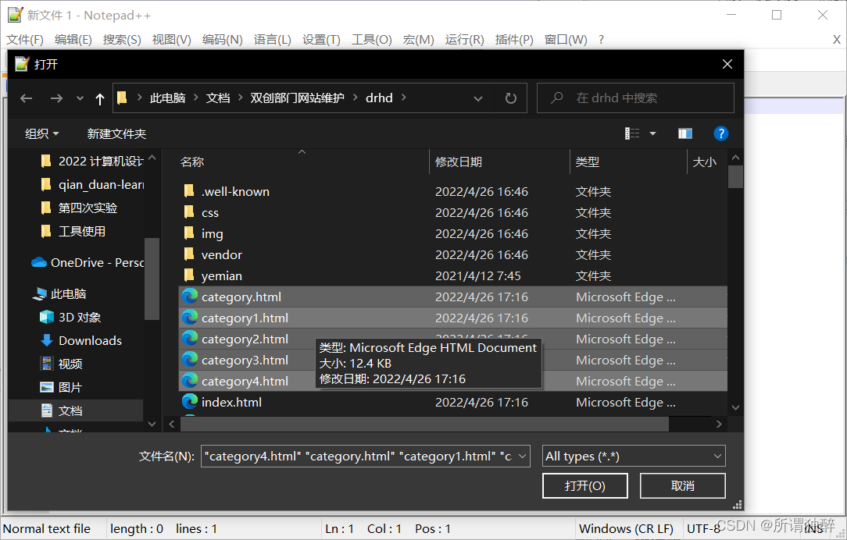
Task: Open view options dropdown arrow
Action: coord(652,133)
